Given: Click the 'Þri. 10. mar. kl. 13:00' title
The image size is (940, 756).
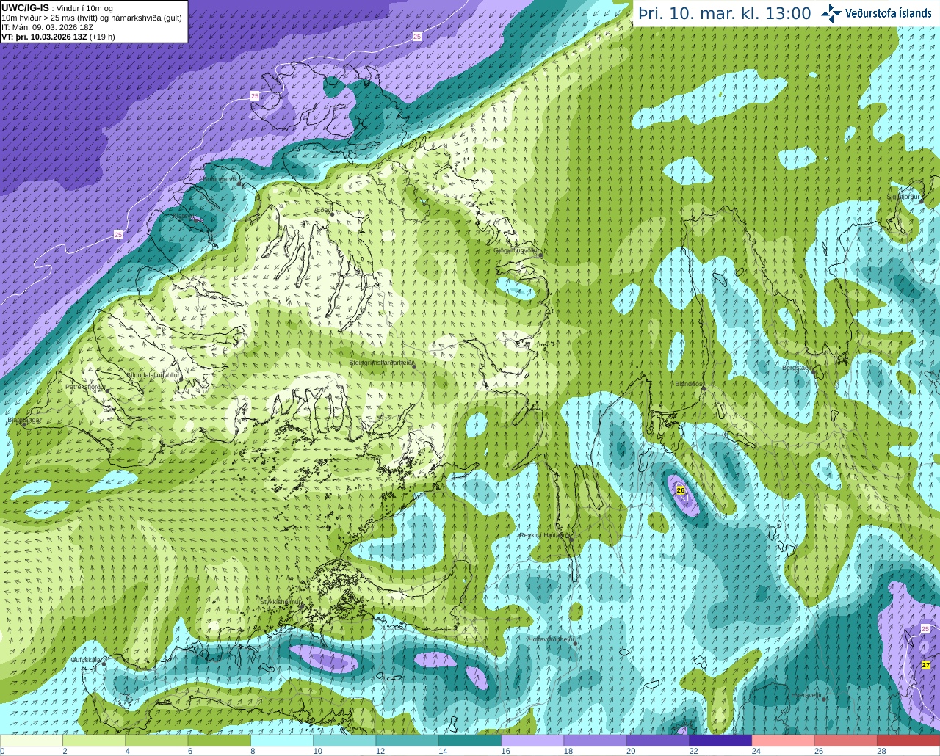Looking at the screenshot, I should tap(724, 13).
